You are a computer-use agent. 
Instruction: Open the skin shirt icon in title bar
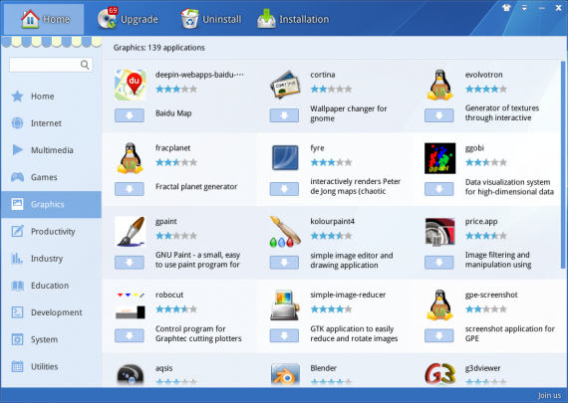[x=506, y=8]
